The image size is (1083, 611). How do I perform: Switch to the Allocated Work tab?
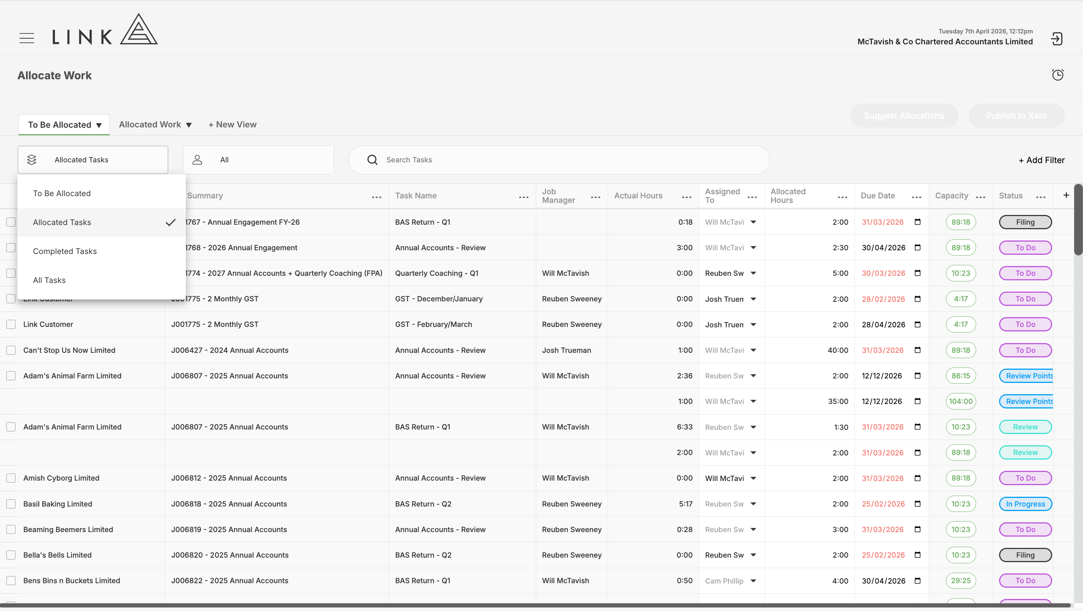[150, 125]
